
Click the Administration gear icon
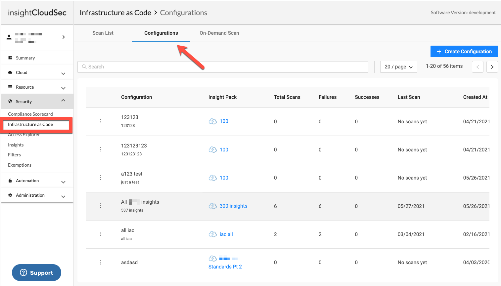tap(10, 195)
